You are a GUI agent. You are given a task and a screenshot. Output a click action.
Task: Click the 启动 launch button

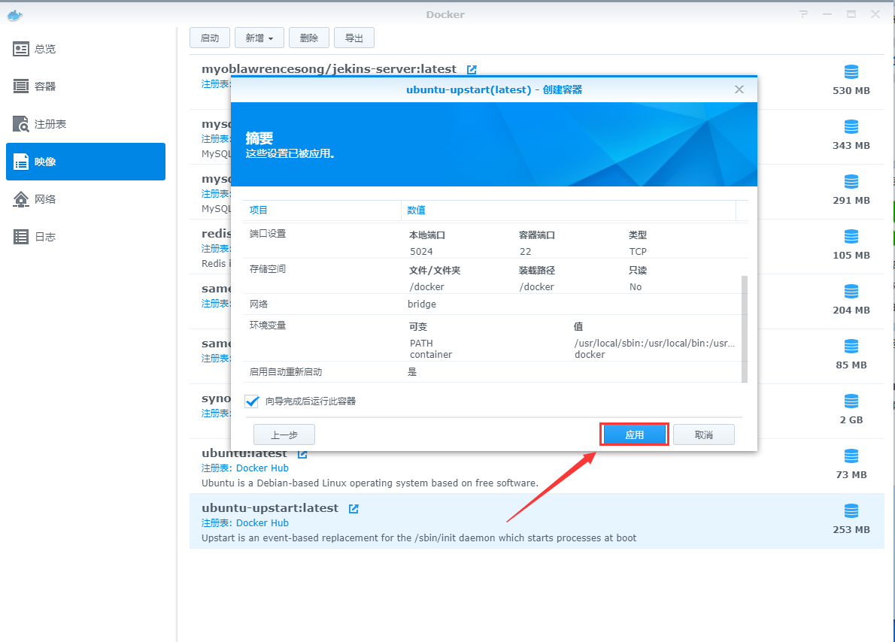coord(210,38)
